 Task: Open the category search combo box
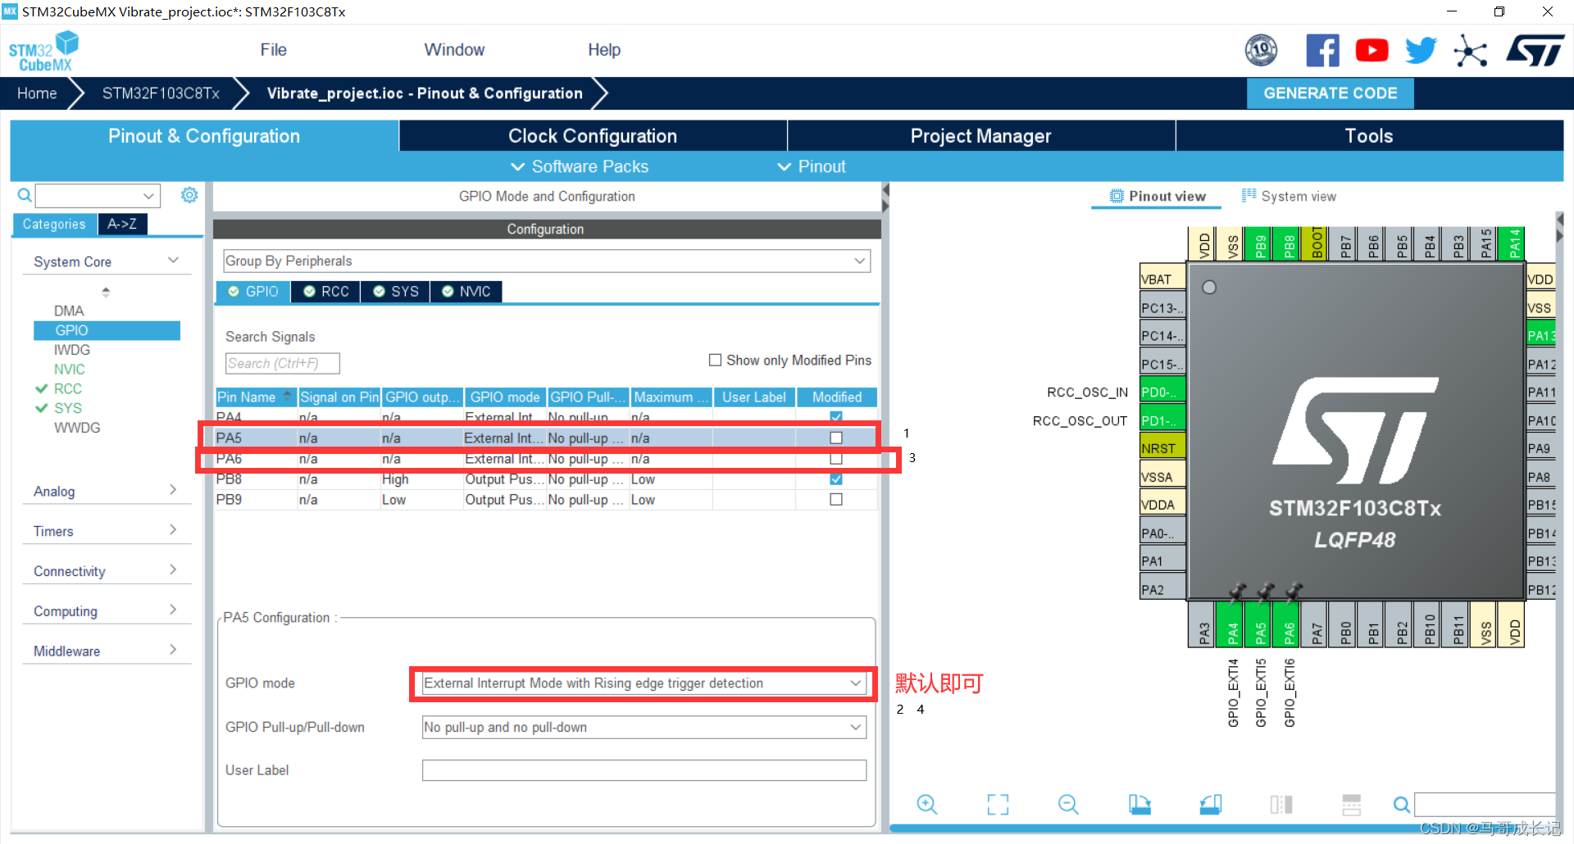pos(98,196)
